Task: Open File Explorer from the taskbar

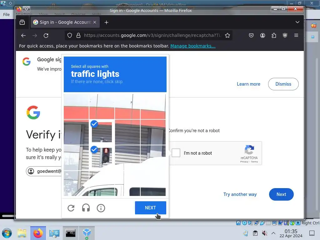Action: pos(22,233)
